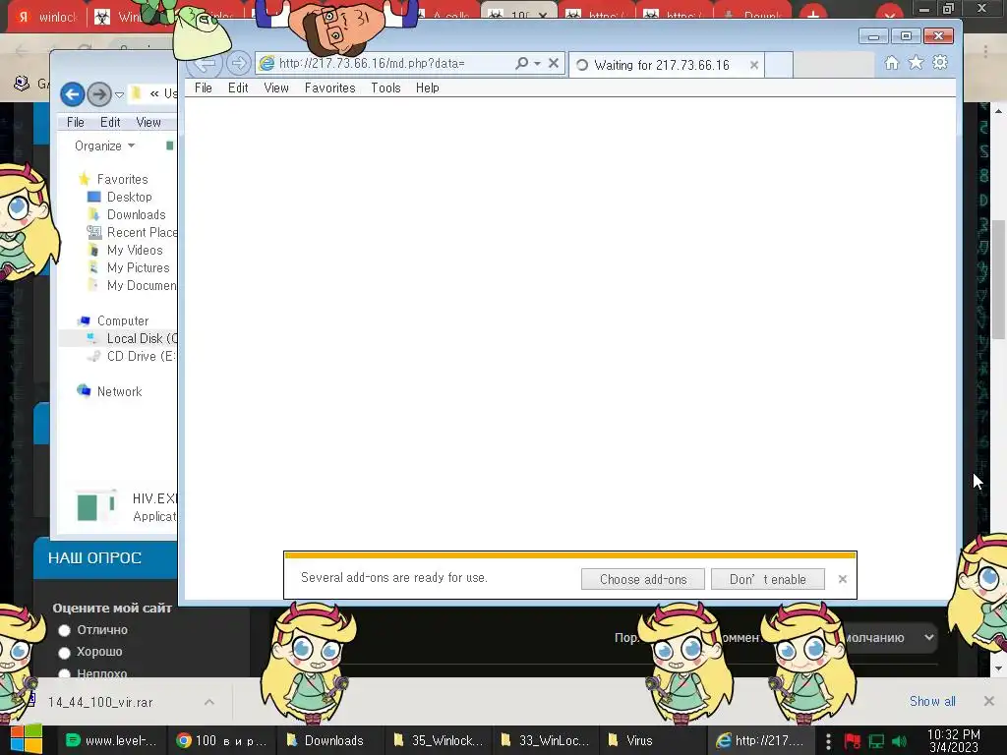
Task: Click volume speaker tray icon
Action: pos(899,741)
